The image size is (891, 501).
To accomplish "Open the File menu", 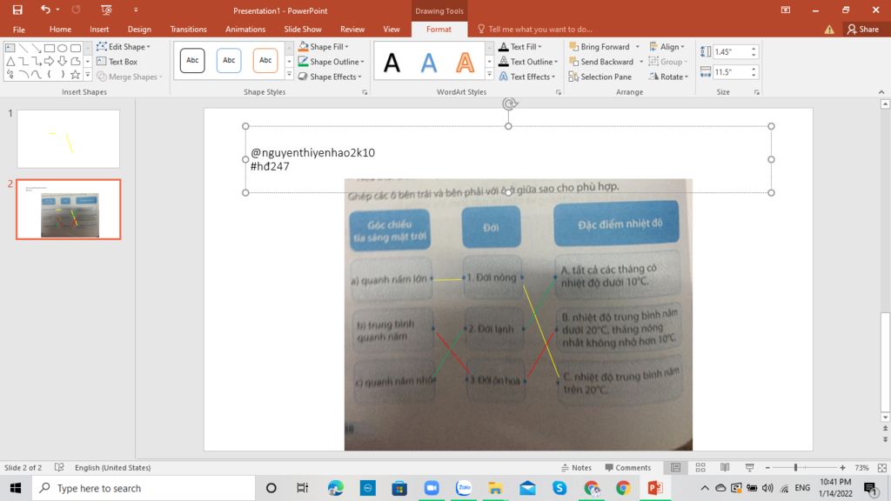I will [x=19, y=30].
